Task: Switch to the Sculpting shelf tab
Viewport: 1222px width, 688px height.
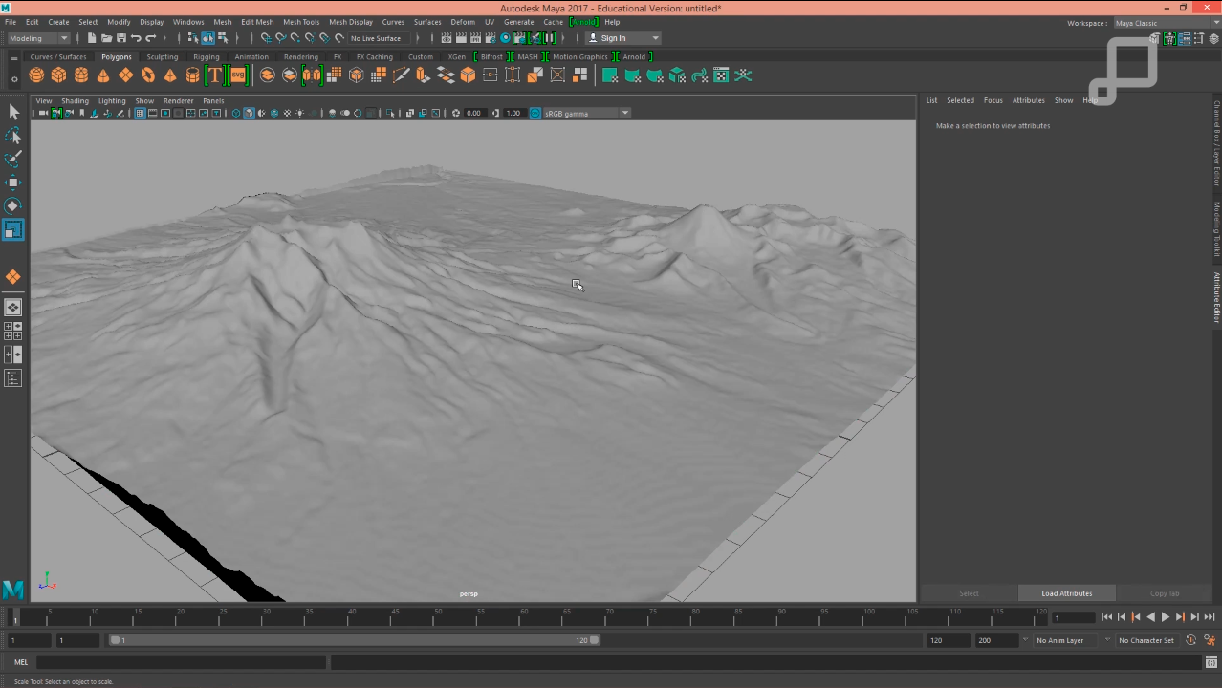Action: tap(162, 56)
